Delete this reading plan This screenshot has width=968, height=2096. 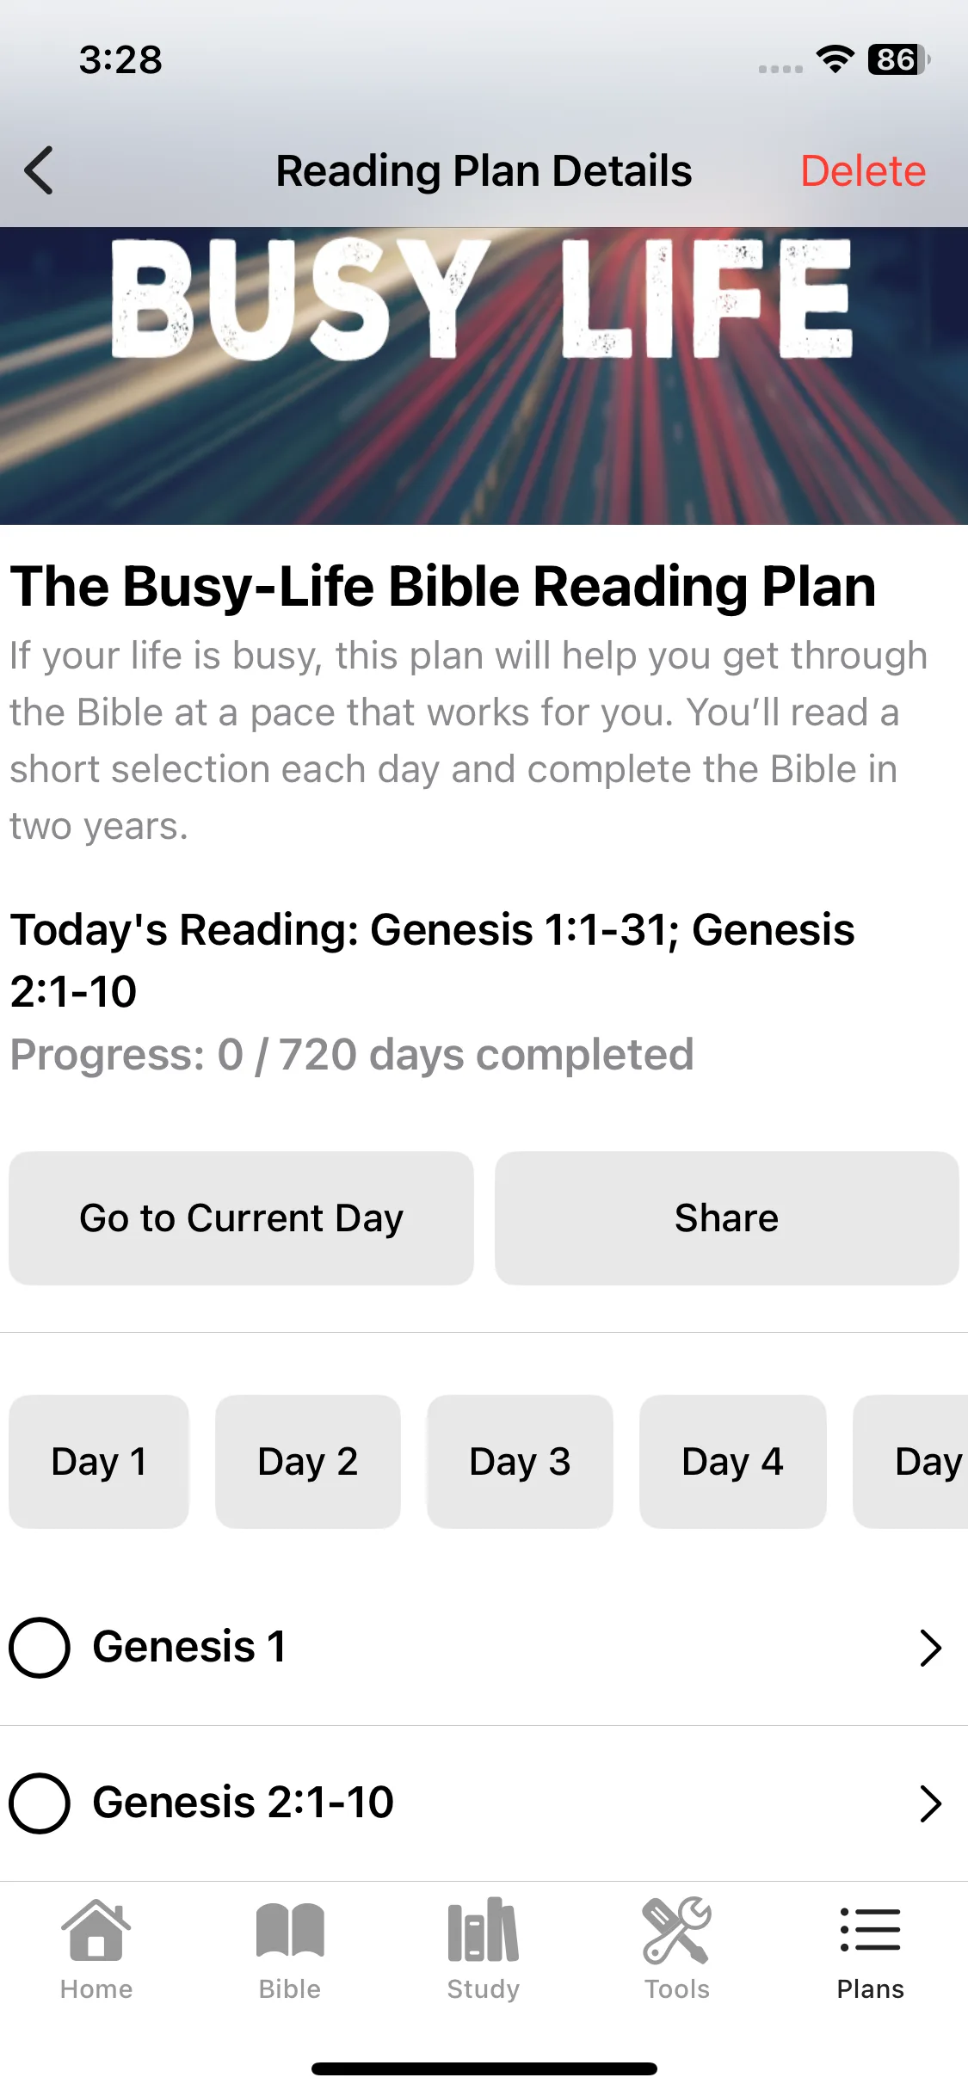(x=863, y=170)
